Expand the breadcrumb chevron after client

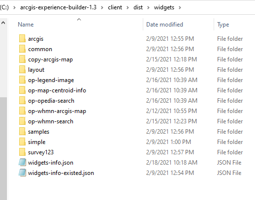[x=127, y=7]
